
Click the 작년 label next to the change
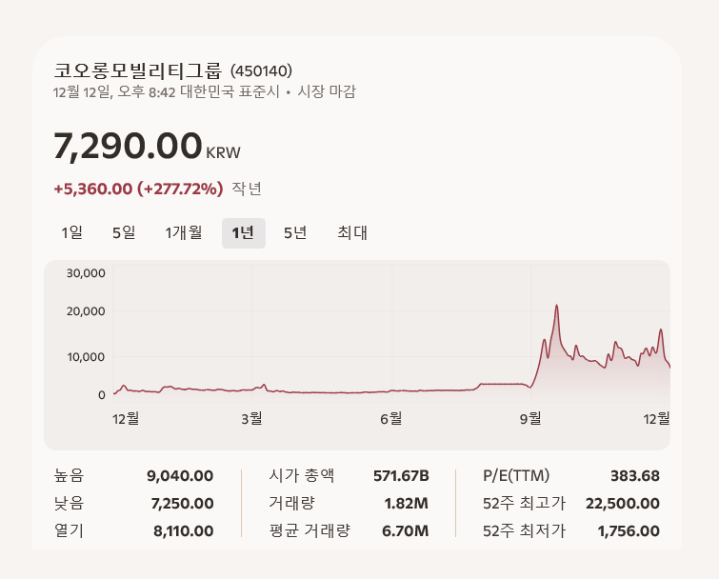pos(247,189)
